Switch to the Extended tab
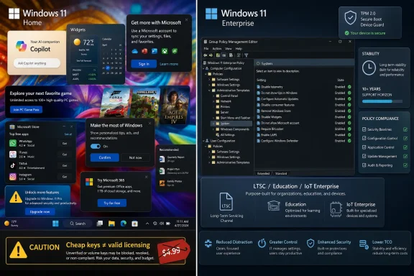The image size is (414, 276). tap(263, 173)
